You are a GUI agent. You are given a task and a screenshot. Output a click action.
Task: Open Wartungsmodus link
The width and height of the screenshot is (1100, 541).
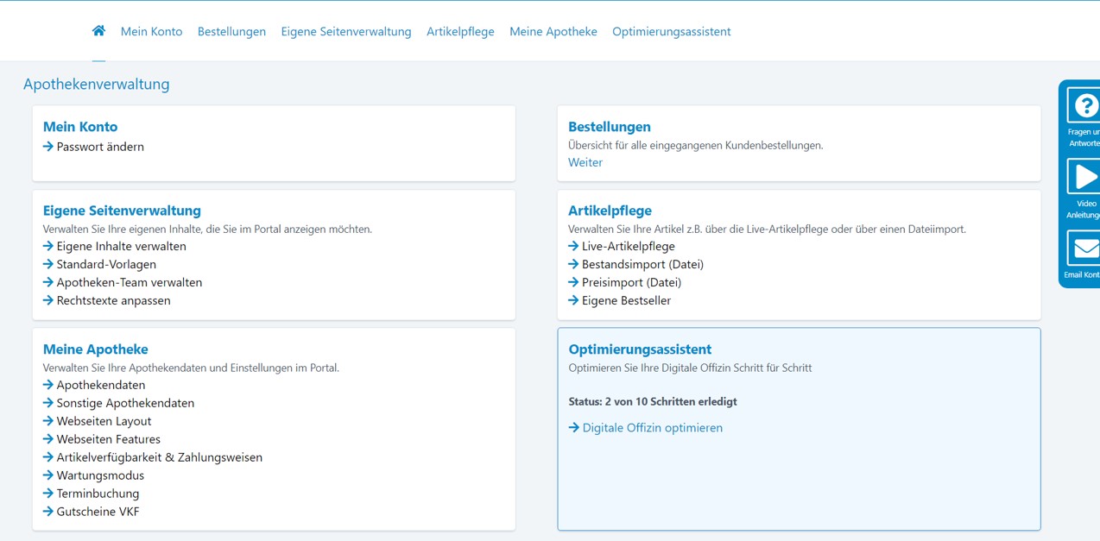coord(100,475)
